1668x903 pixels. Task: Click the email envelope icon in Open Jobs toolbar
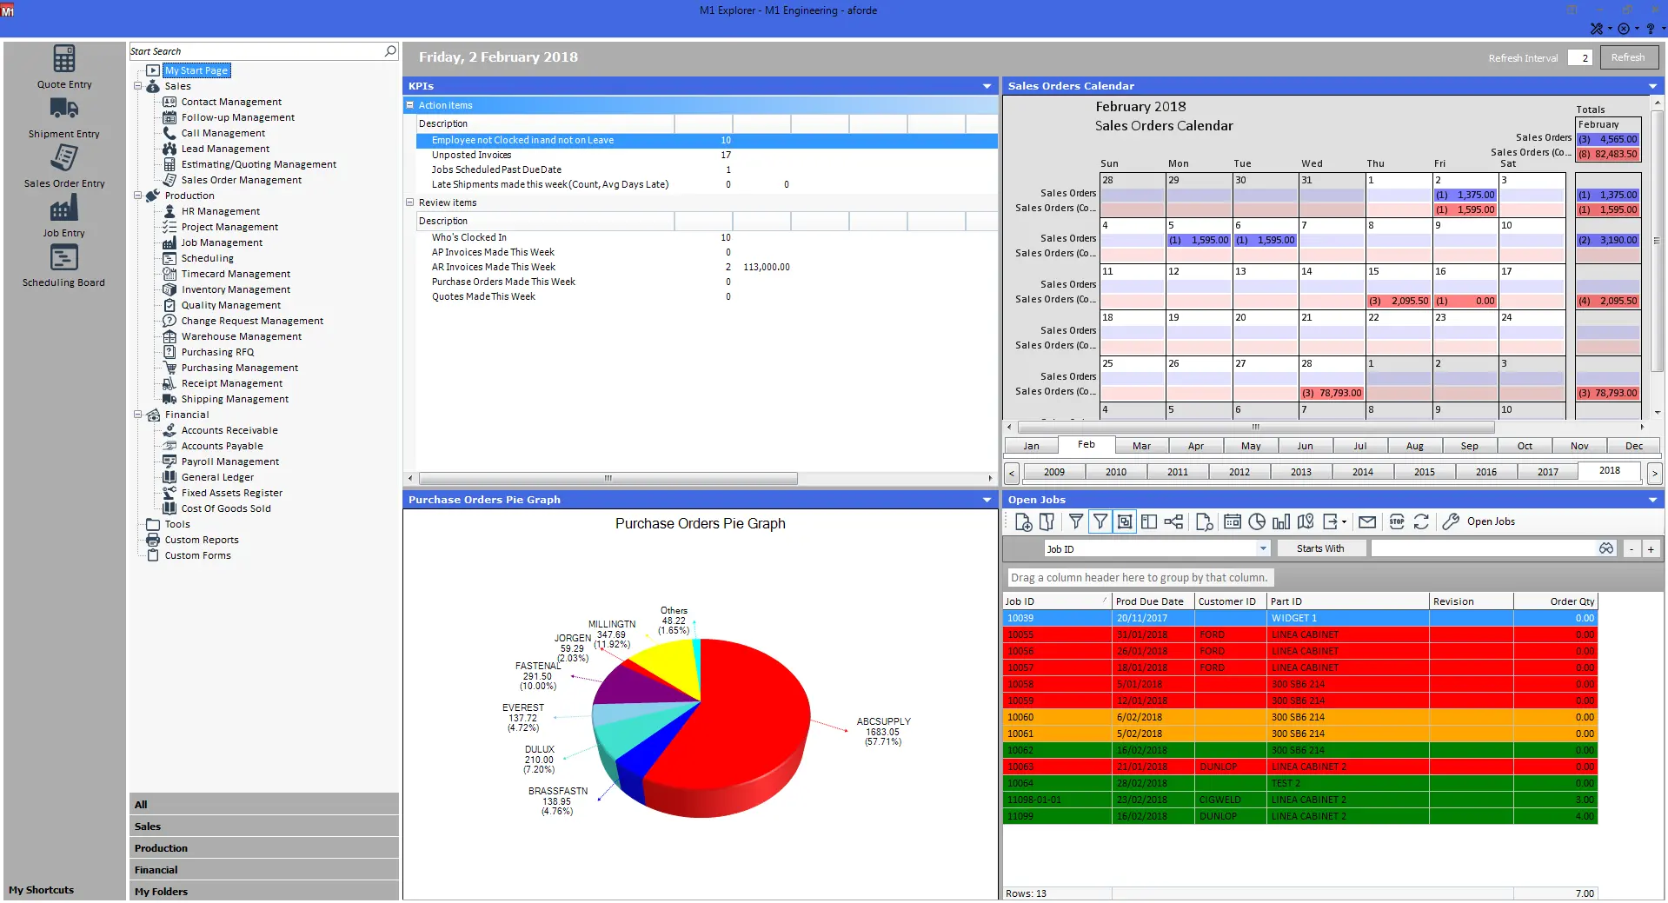pos(1367,522)
